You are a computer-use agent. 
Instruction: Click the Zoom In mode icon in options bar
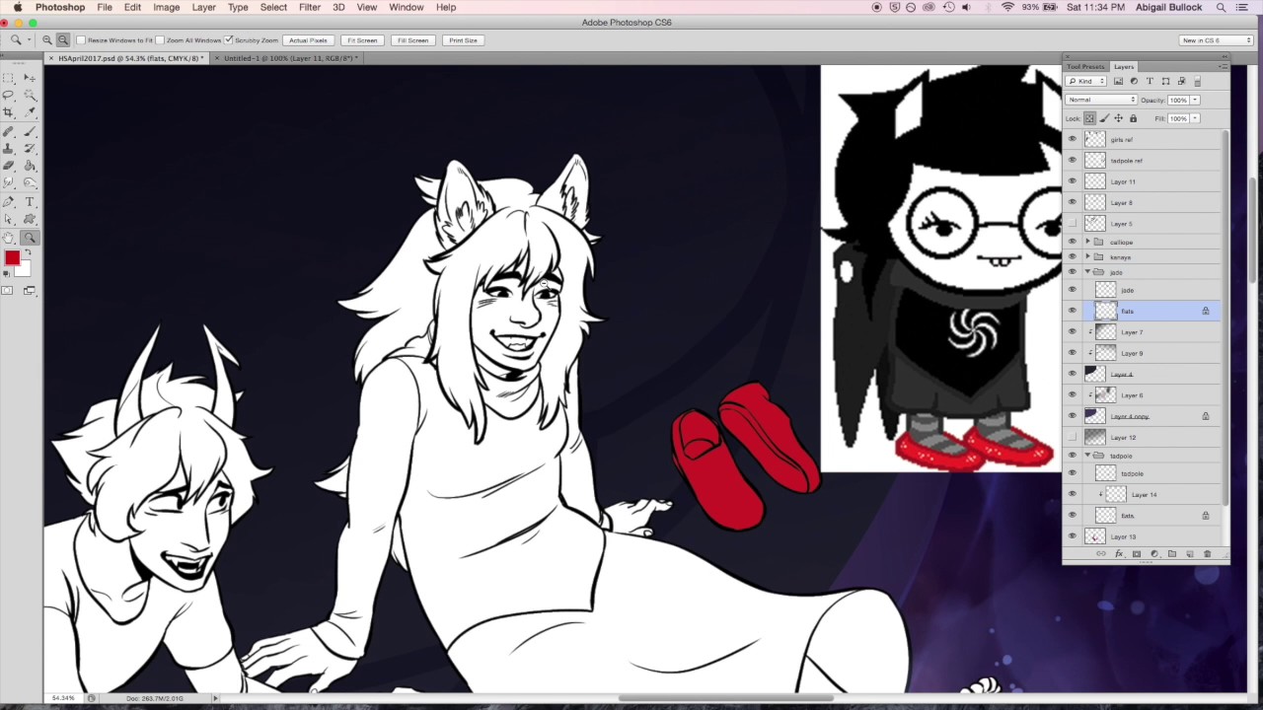click(x=46, y=40)
